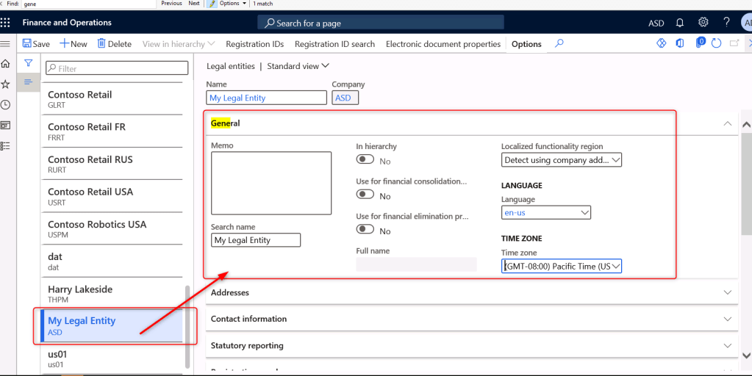Toggle Use for financial consolidation switch
752x376 pixels.
tap(365, 195)
